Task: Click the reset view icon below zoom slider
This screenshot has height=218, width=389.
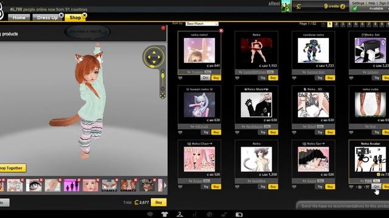Action: pos(163,96)
